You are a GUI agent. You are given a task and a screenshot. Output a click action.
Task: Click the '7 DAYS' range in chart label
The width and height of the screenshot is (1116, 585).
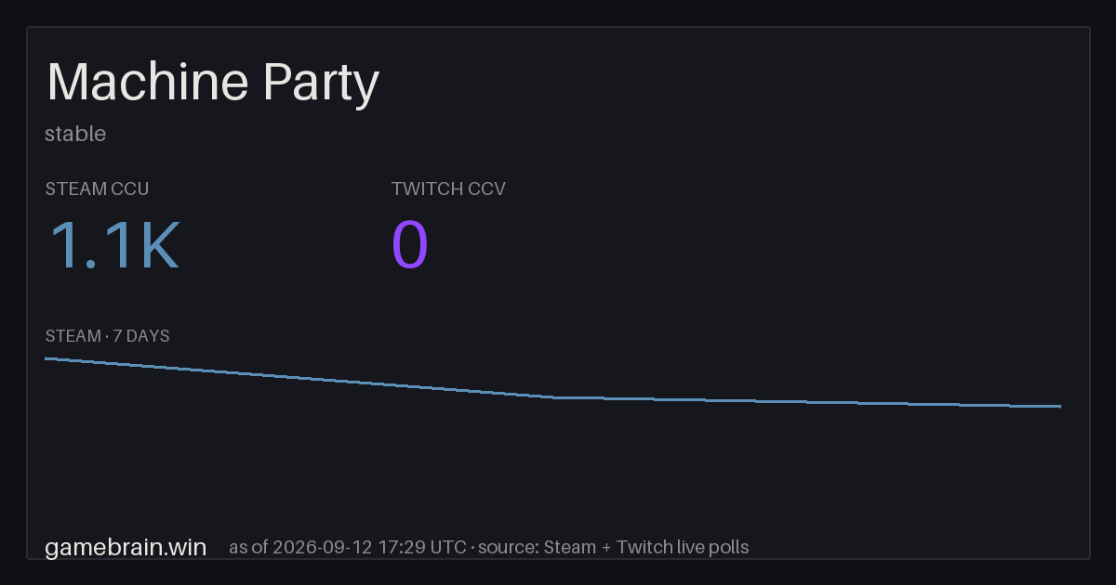[141, 336]
